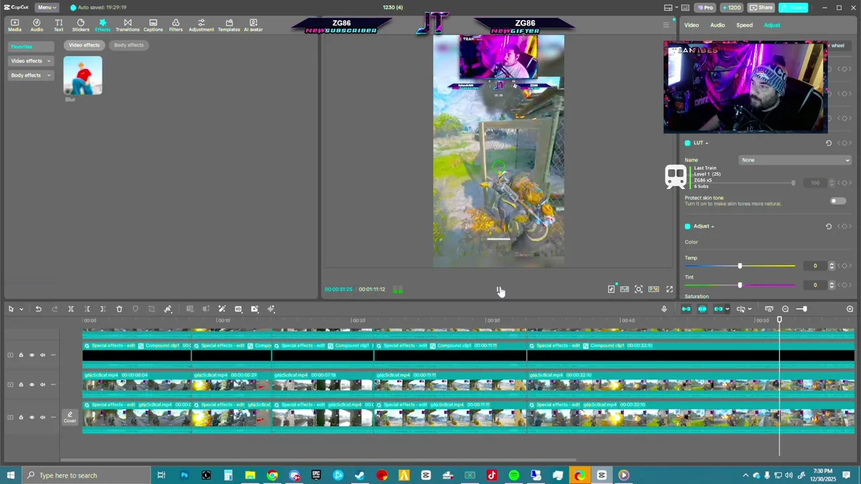The height and width of the screenshot is (484, 861).
Task: Open the Menu dropdown in title bar
Action: (46, 7)
